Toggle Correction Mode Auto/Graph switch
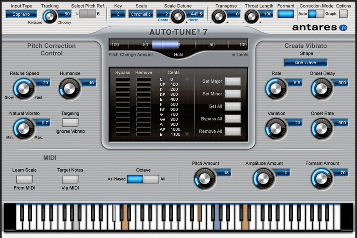This screenshot has height=238, width=357. point(316,14)
